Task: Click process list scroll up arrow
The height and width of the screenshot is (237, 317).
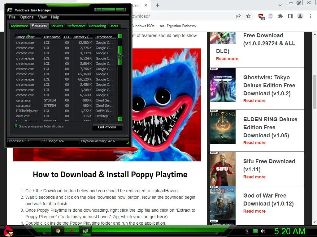Action: [120, 36]
